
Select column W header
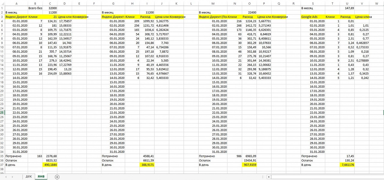(x=376, y=4)
